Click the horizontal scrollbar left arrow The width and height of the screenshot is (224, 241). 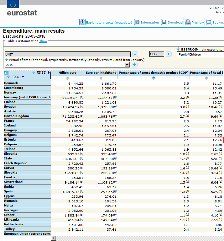click(x=53, y=238)
